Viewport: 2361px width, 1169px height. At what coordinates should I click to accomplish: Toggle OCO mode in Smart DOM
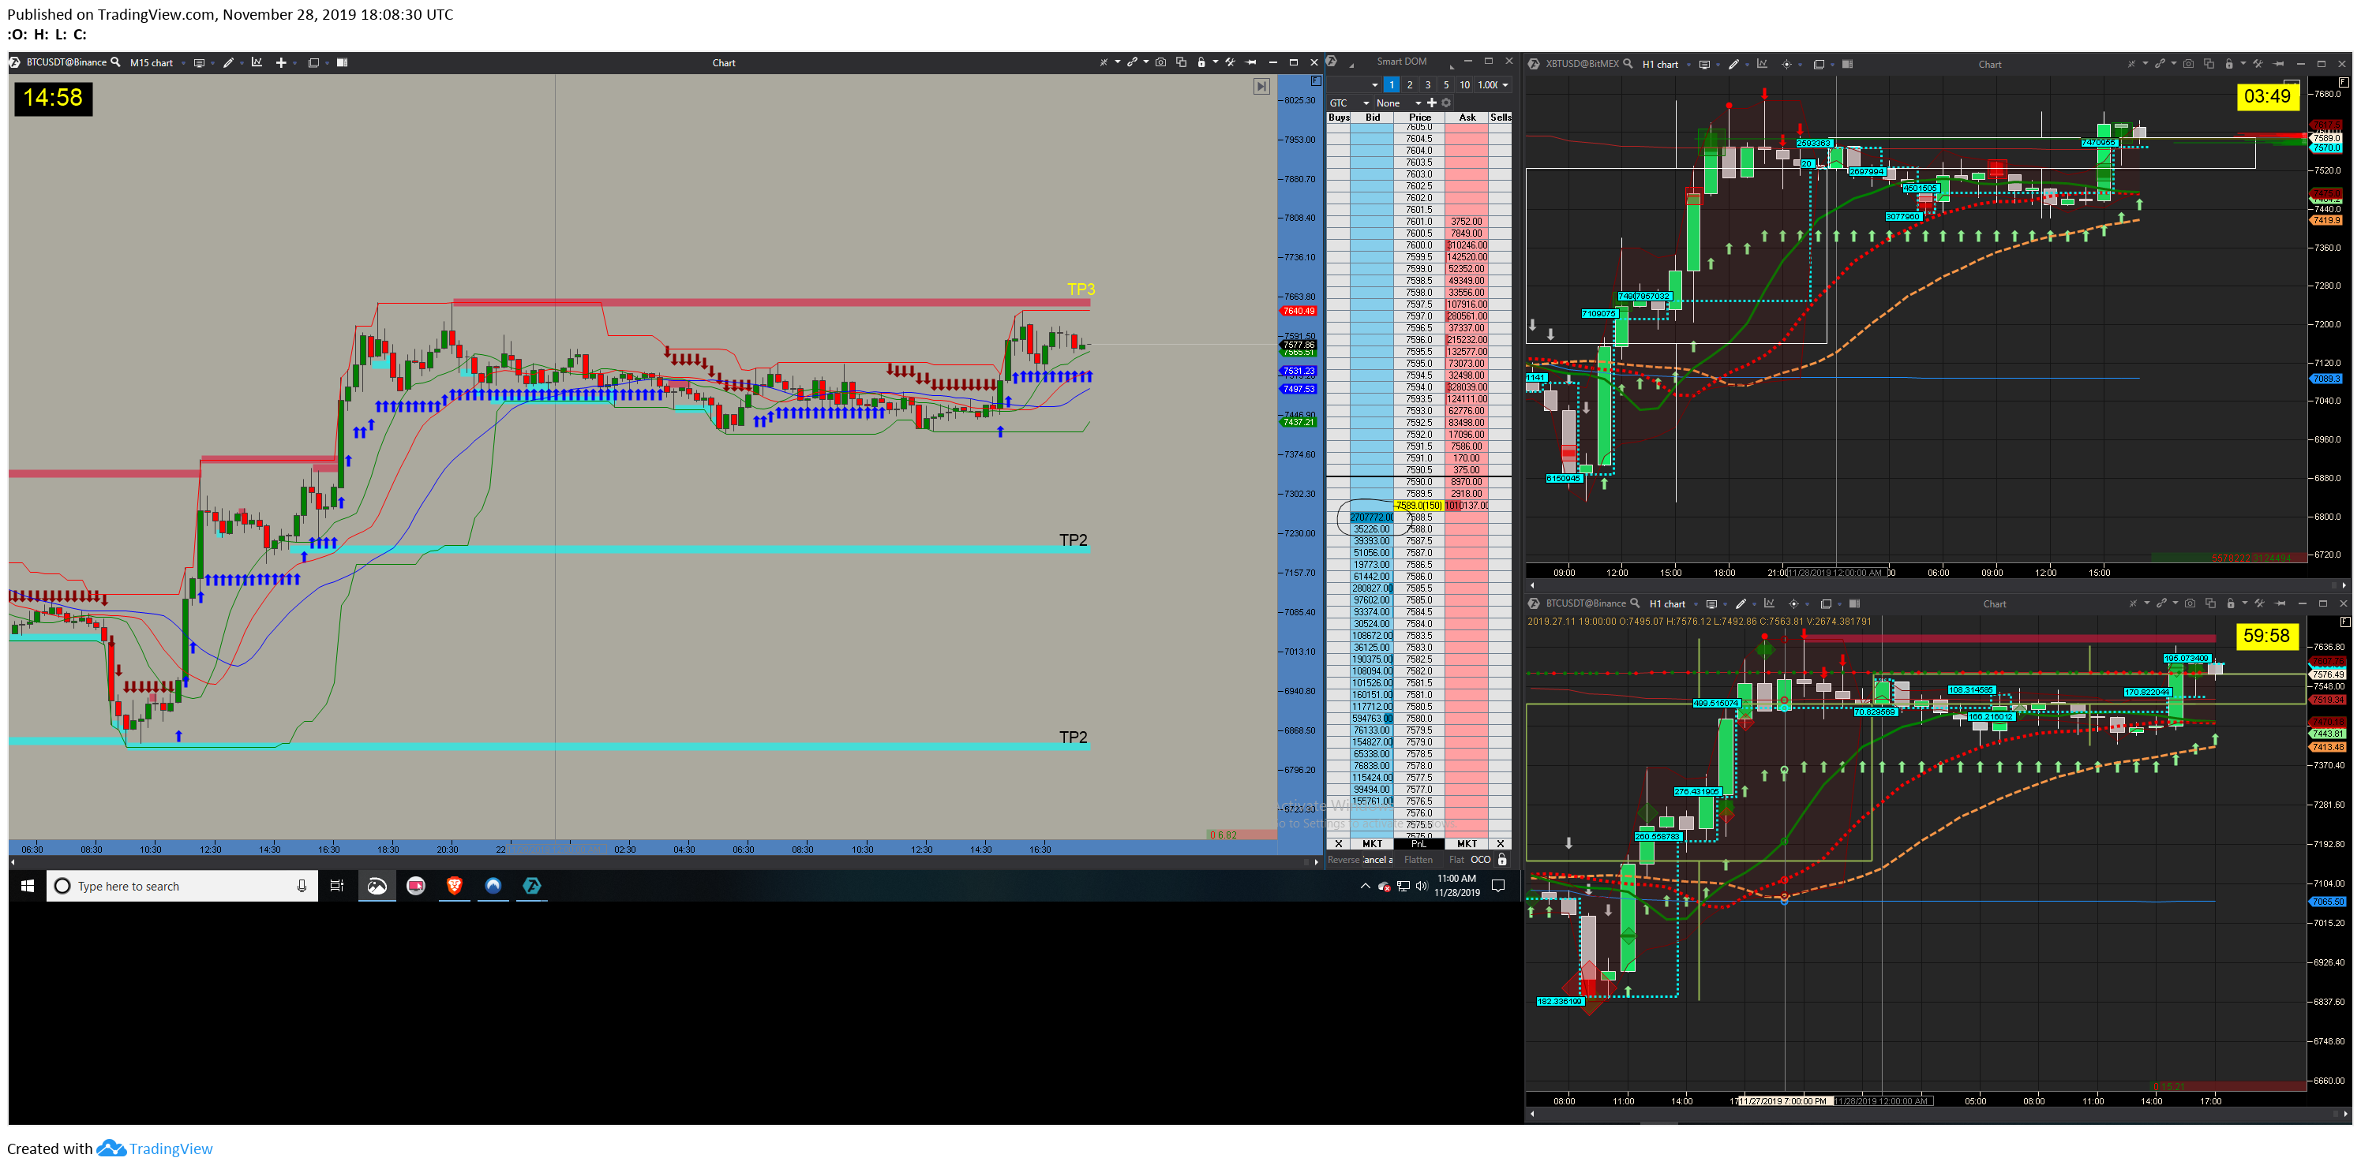(1480, 859)
